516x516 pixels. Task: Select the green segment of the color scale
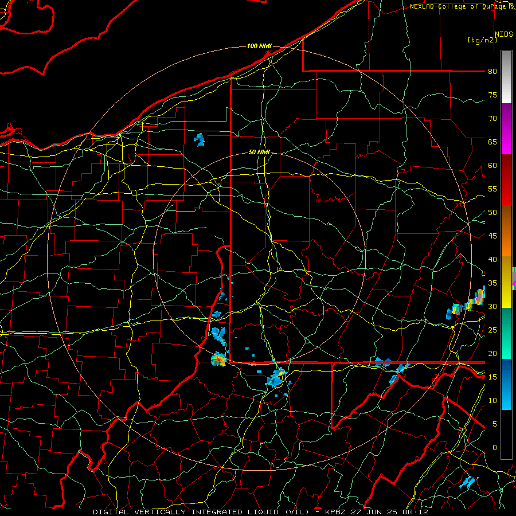point(506,333)
